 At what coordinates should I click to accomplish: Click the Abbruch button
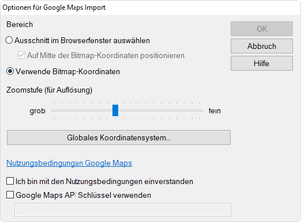point(262,46)
